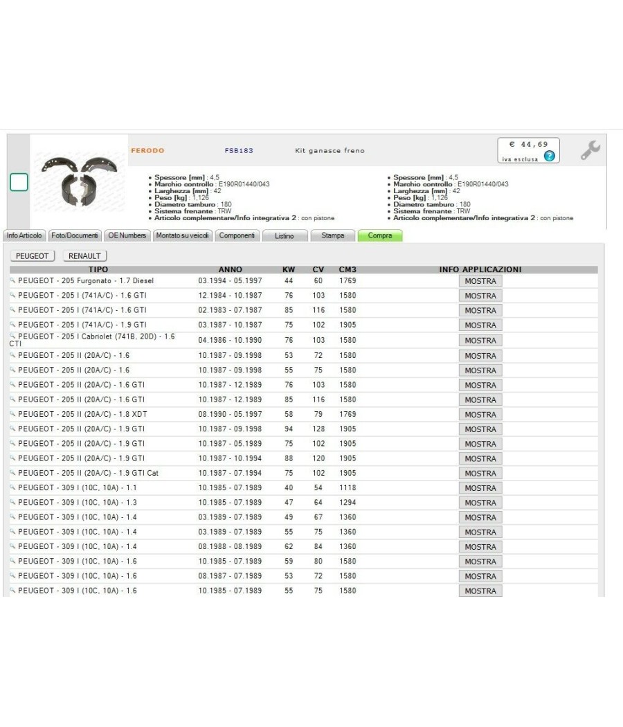This screenshot has height=727, width=623.
Task: Click the 'PEUGEOT - 205 II (20A/C) - 1.8 XDT' row text
Action: [x=82, y=414]
